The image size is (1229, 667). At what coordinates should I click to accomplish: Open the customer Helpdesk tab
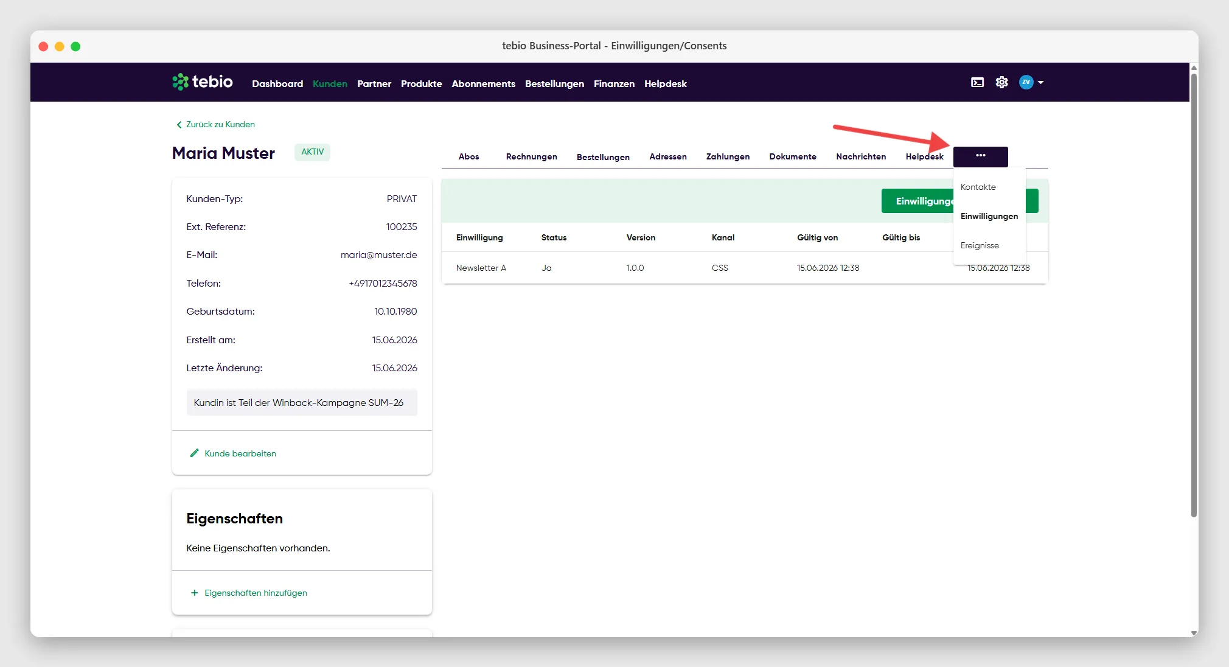(x=924, y=156)
